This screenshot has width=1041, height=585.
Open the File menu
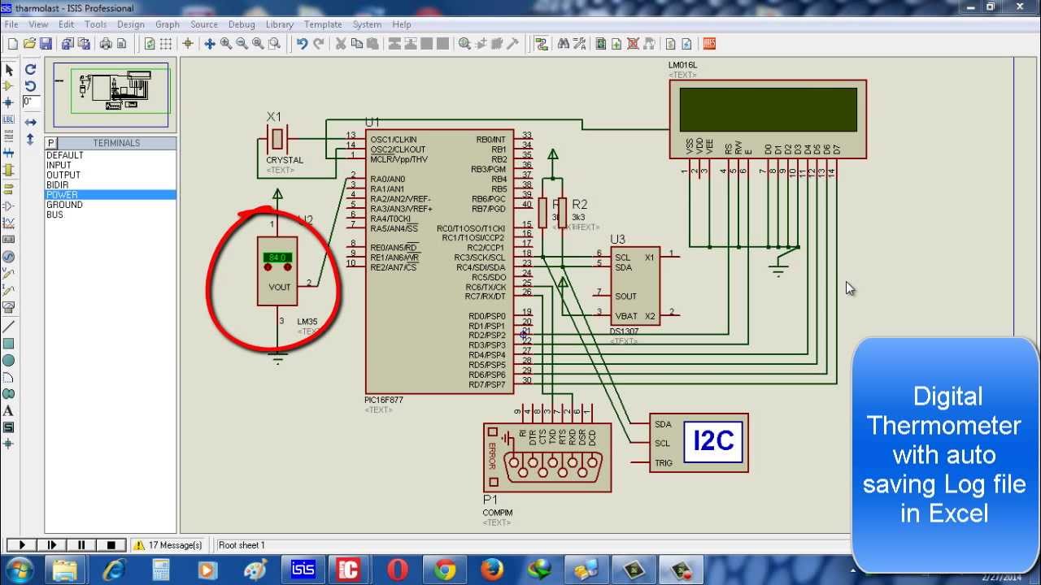11,24
